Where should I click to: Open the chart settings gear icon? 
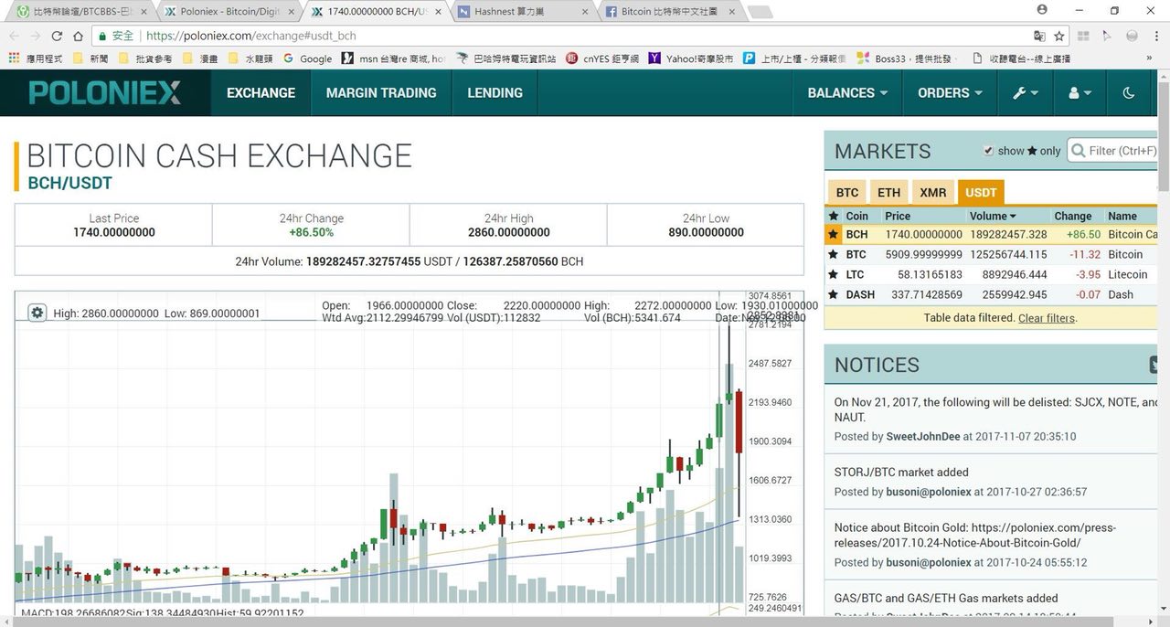(x=37, y=313)
